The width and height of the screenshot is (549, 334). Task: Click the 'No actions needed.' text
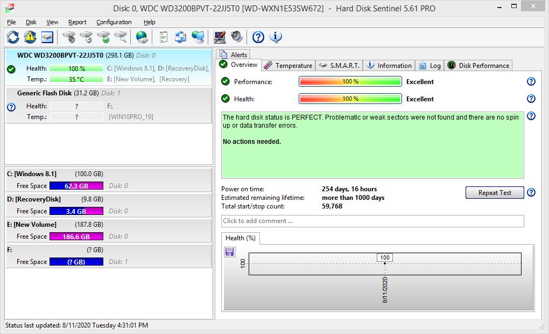coord(252,142)
